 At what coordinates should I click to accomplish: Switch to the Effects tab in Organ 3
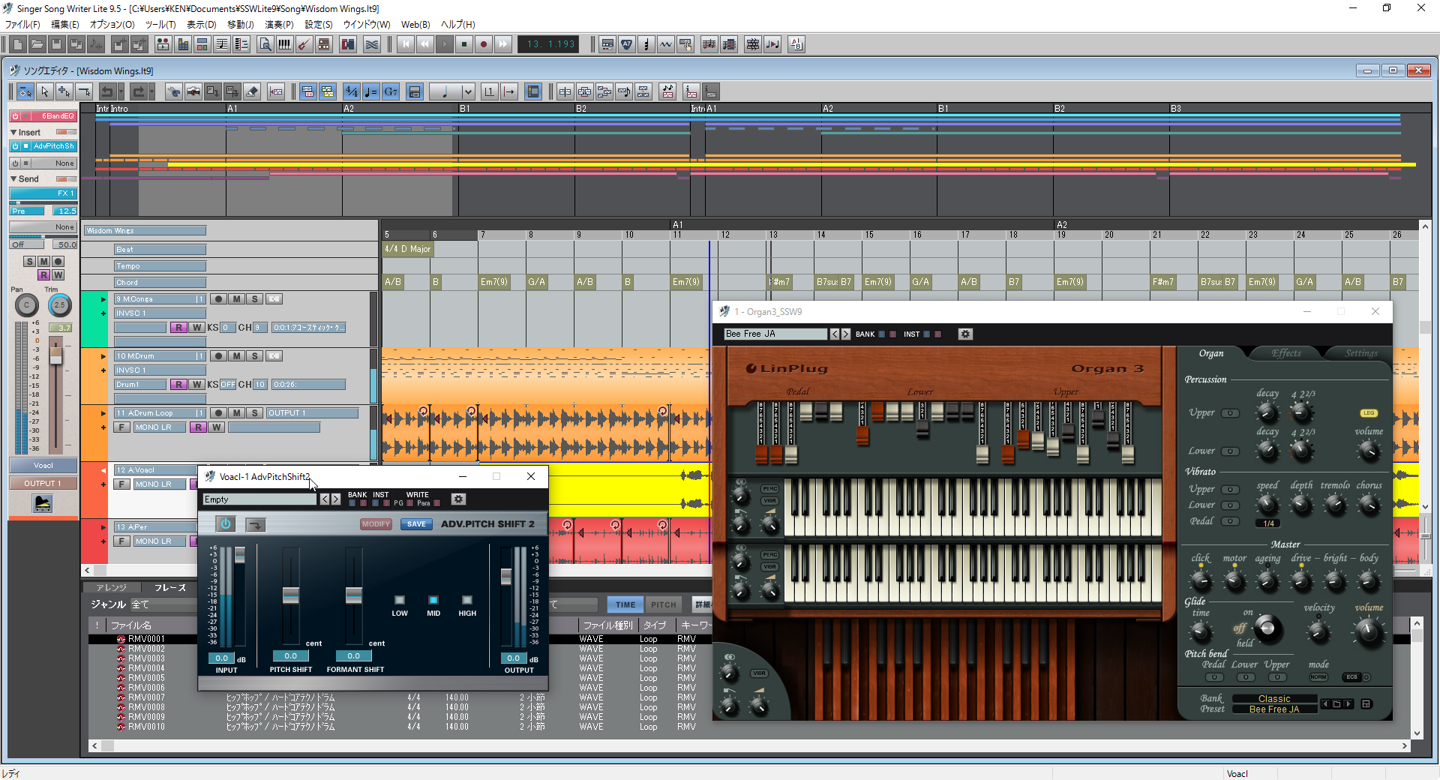coord(1286,353)
